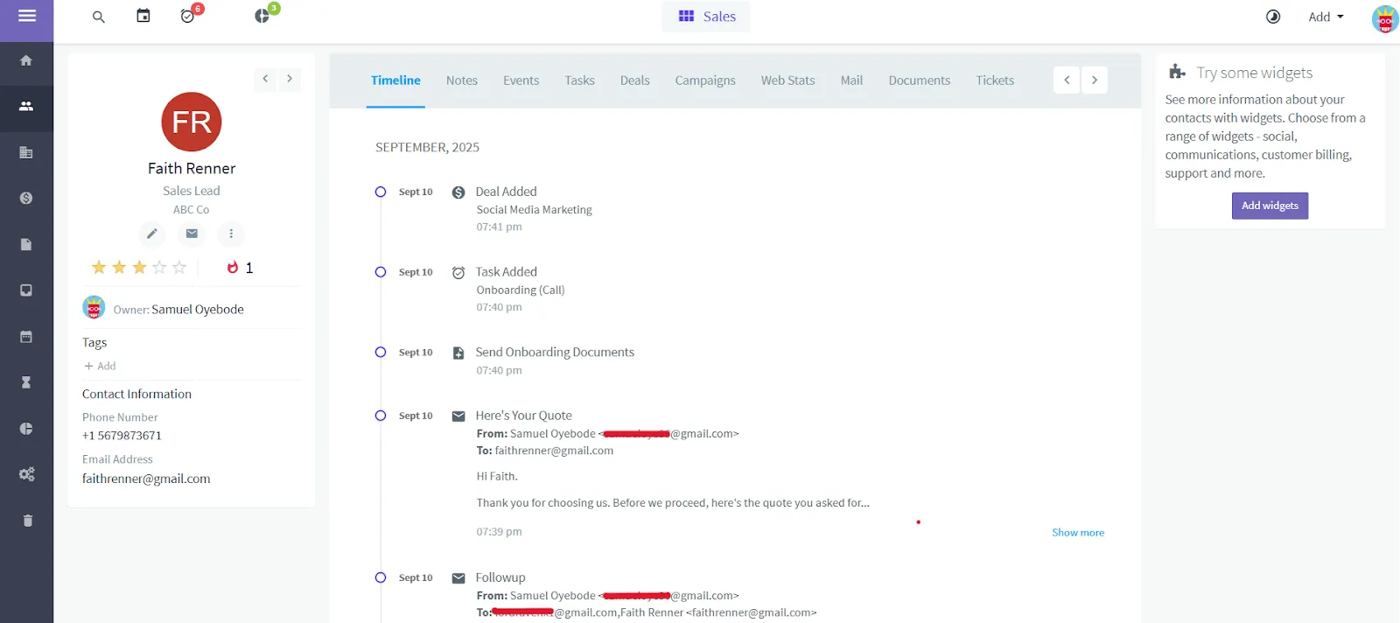Open pie chart icon with green badge
The height and width of the screenshot is (623, 1400).
click(262, 16)
